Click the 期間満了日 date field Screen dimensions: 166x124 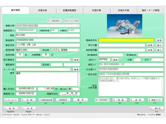coord(26,94)
